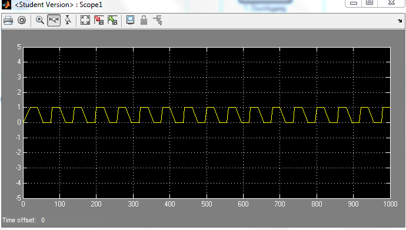Save current axes settings icon
The height and width of the screenshot is (230, 406).
(x=99, y=20)
